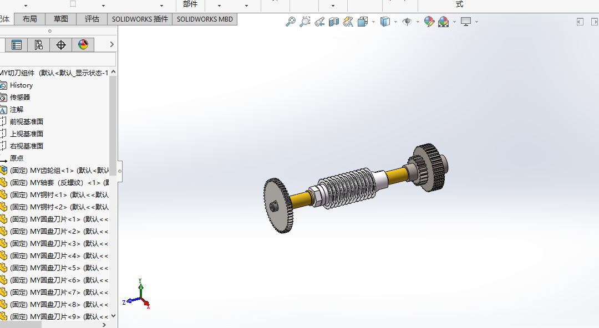The image size is (599, 328).
Task: Select the History folder
Action: [22, 85]
